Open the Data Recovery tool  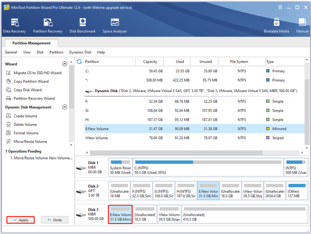click(14, 26)
